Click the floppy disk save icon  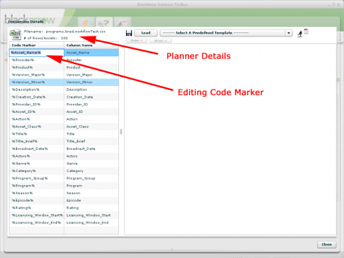(129, 33)
